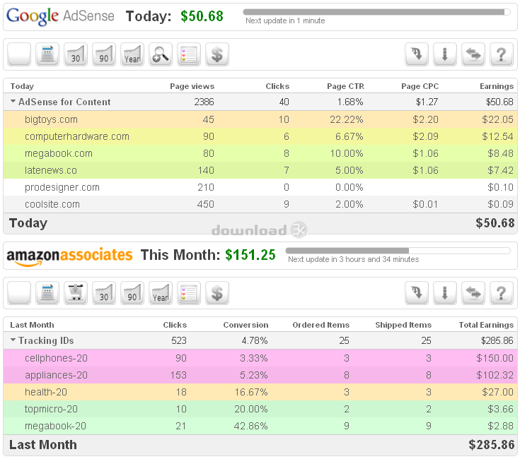Select megabook.com row
This screenshot has height=459, width=520.
coord(260,153)
